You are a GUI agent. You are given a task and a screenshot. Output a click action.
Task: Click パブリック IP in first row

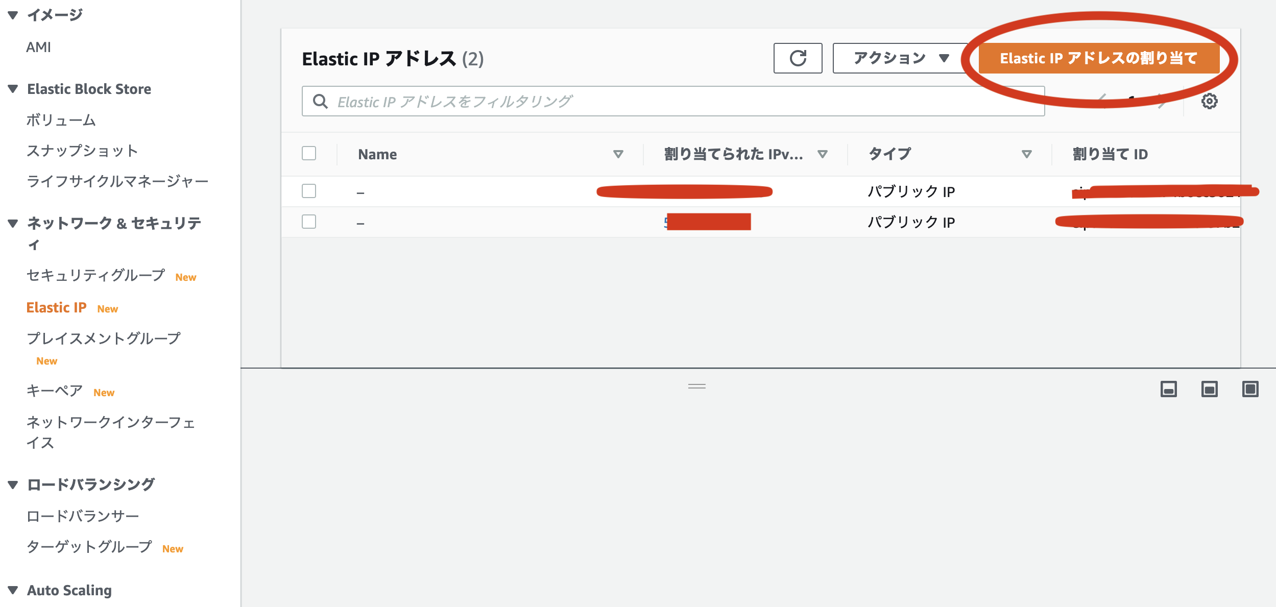(911, 191)
